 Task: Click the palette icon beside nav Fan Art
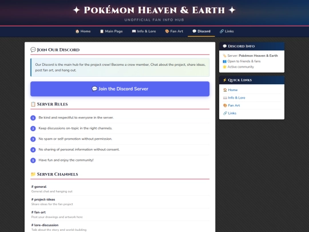tap(167, 31)
